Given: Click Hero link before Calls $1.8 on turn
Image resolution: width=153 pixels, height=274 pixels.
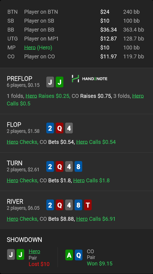Looking at the screenshot, I should [79, 180].
